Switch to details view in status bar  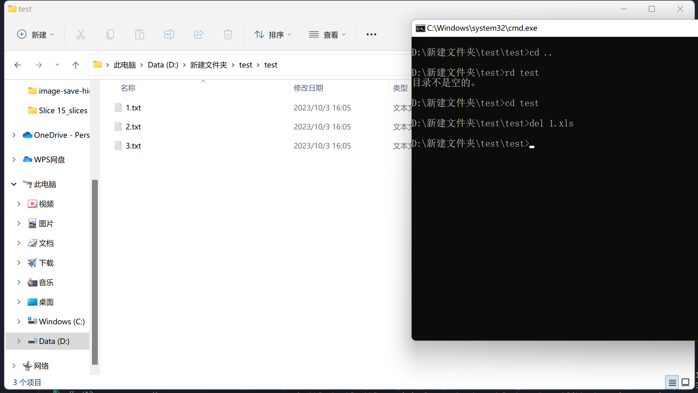(672, 382)
